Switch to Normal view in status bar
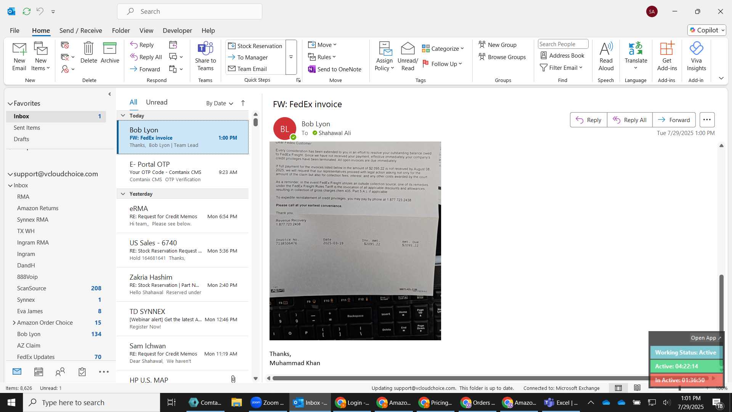The height and width of the screenshot is (412, 732). click(618, 388)
